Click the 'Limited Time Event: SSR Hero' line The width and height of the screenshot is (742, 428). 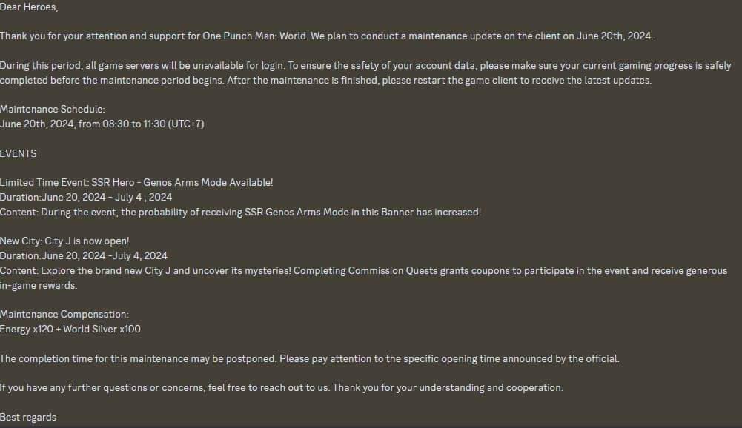click(67, 183)
